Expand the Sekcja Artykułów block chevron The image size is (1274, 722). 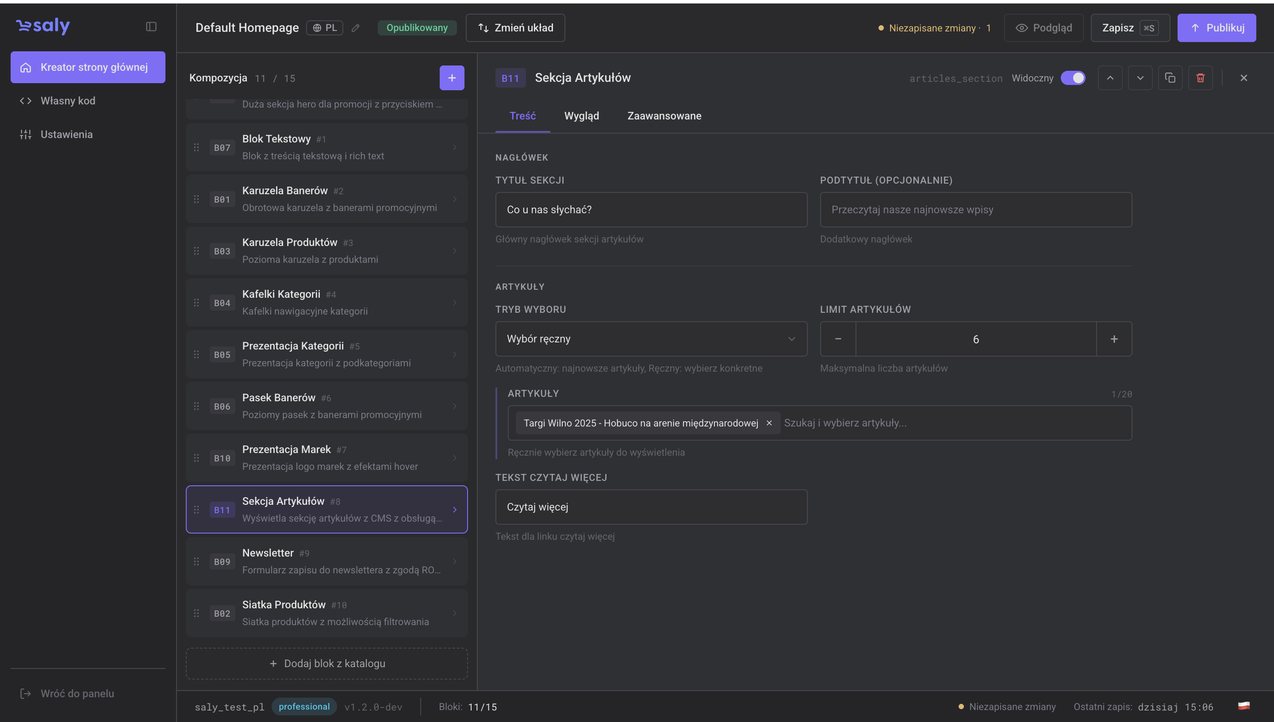455,510
